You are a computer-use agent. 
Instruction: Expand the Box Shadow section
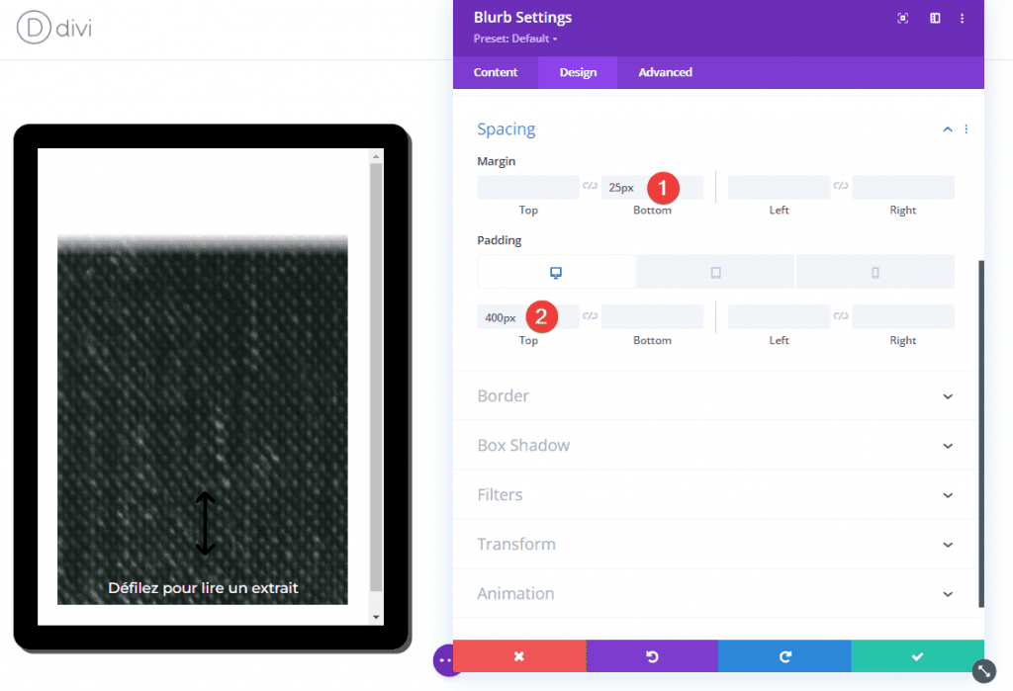(716, 446)
